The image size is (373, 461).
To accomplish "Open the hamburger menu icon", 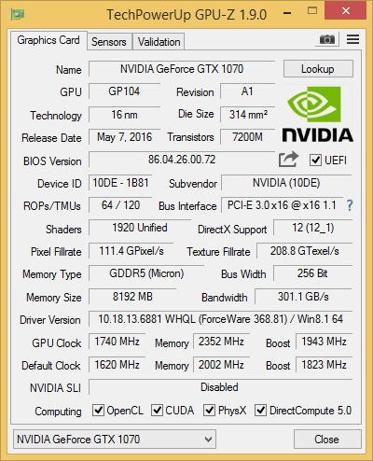I will [x=352, y=39].
